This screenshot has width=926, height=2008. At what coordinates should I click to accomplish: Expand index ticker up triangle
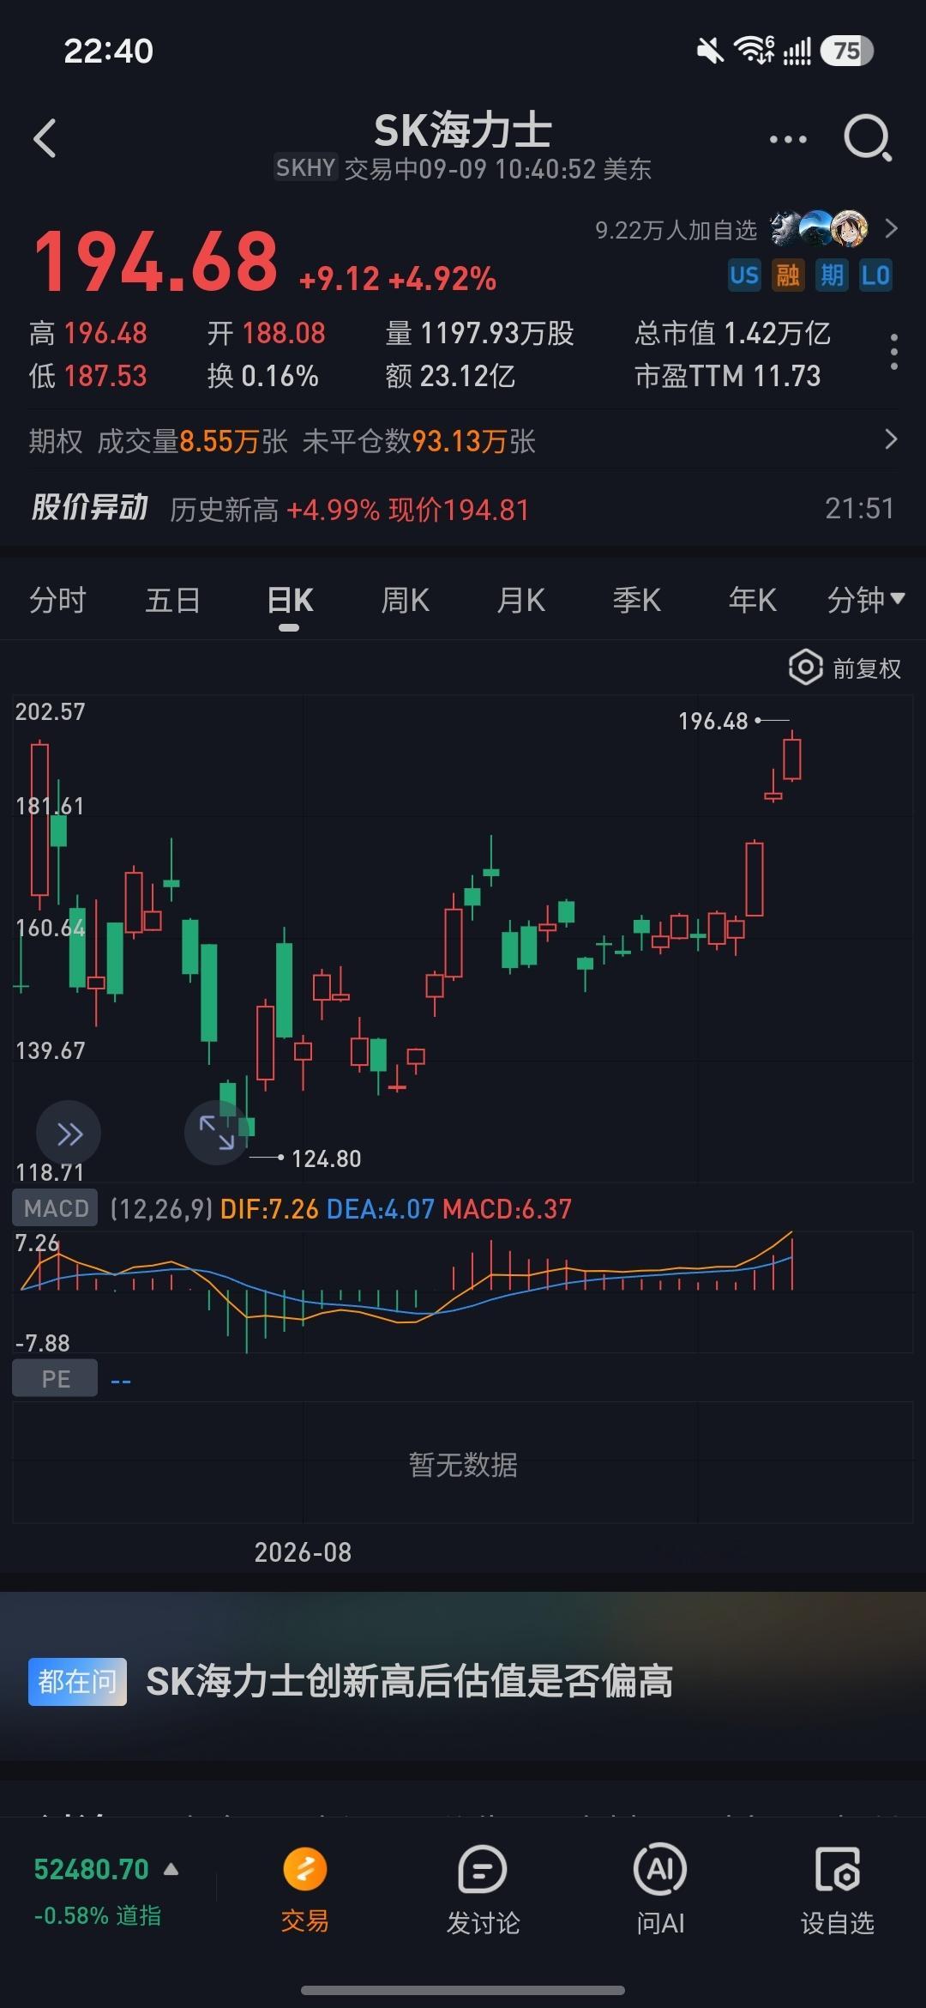pyautogui.click(x=171, y=1868)
